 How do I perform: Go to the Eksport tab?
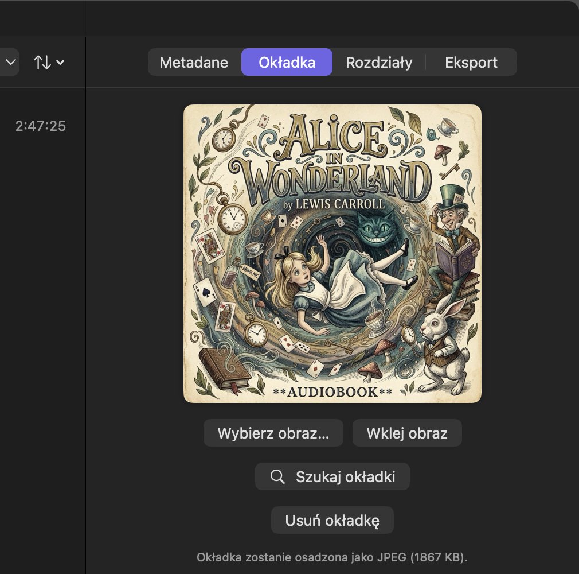471,62
